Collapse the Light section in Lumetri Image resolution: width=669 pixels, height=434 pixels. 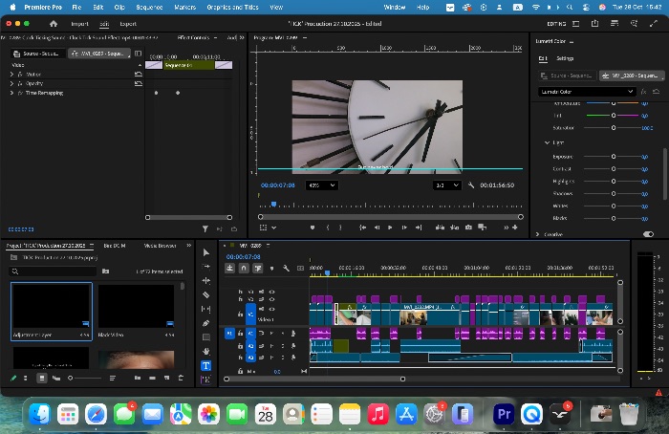pos(547,142)
